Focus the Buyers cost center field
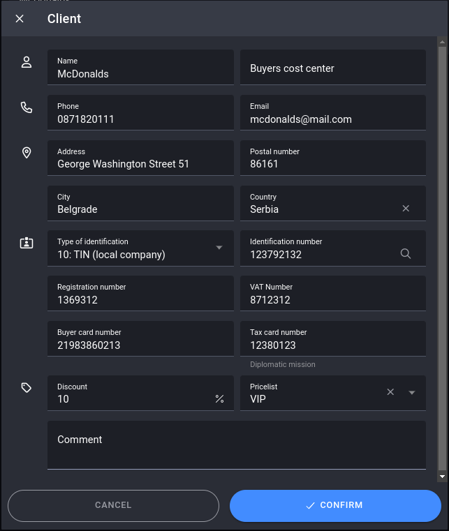The image size is (449, 531). click(333, 67)
